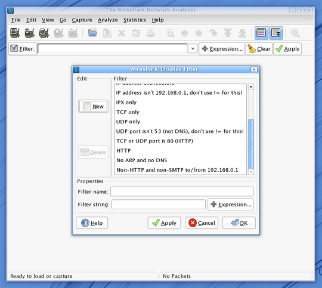Open the Analyze menu

(107, 20)
